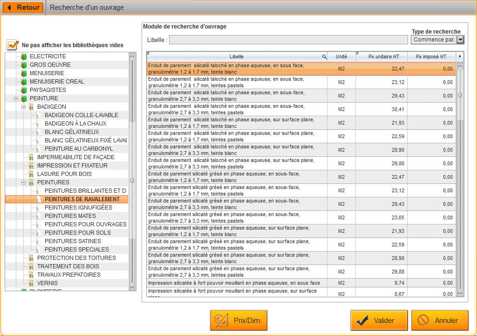Click the VERNIS chapter icon

coord(31,283)
